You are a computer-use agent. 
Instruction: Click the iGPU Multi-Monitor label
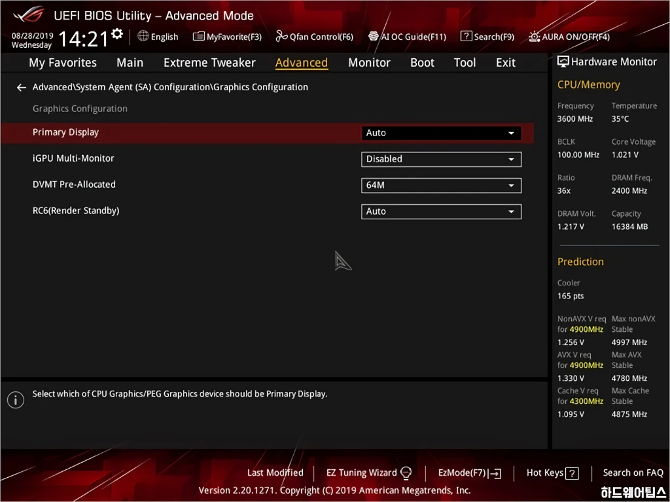[73, 158]
